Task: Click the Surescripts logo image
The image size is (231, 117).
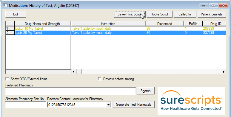Action: point(191,101)
